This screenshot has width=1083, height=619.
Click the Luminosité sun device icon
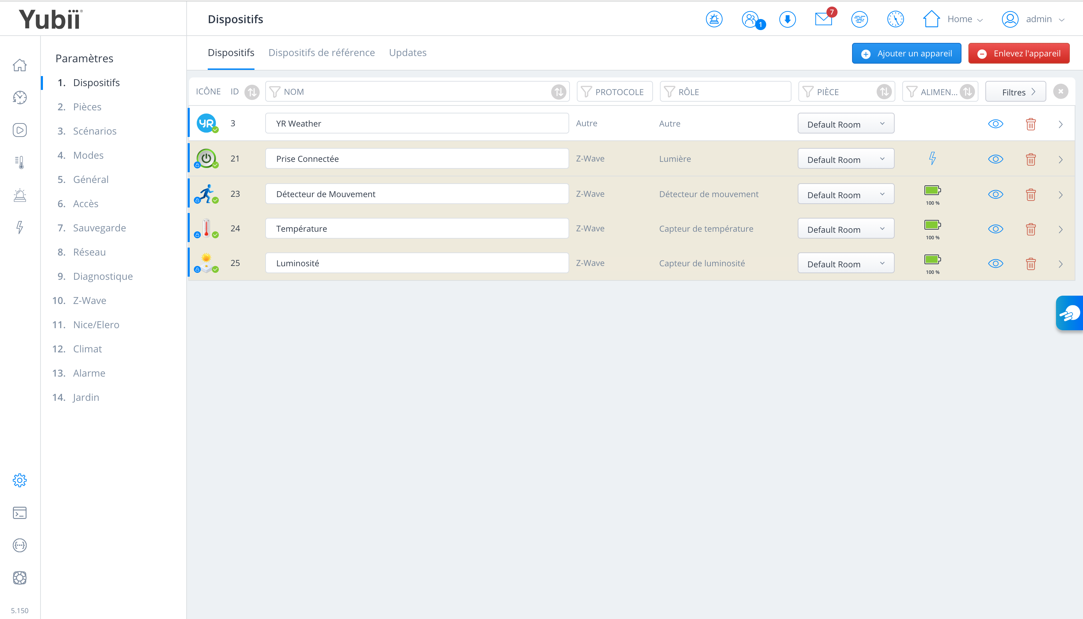click(x=207, y=263)
